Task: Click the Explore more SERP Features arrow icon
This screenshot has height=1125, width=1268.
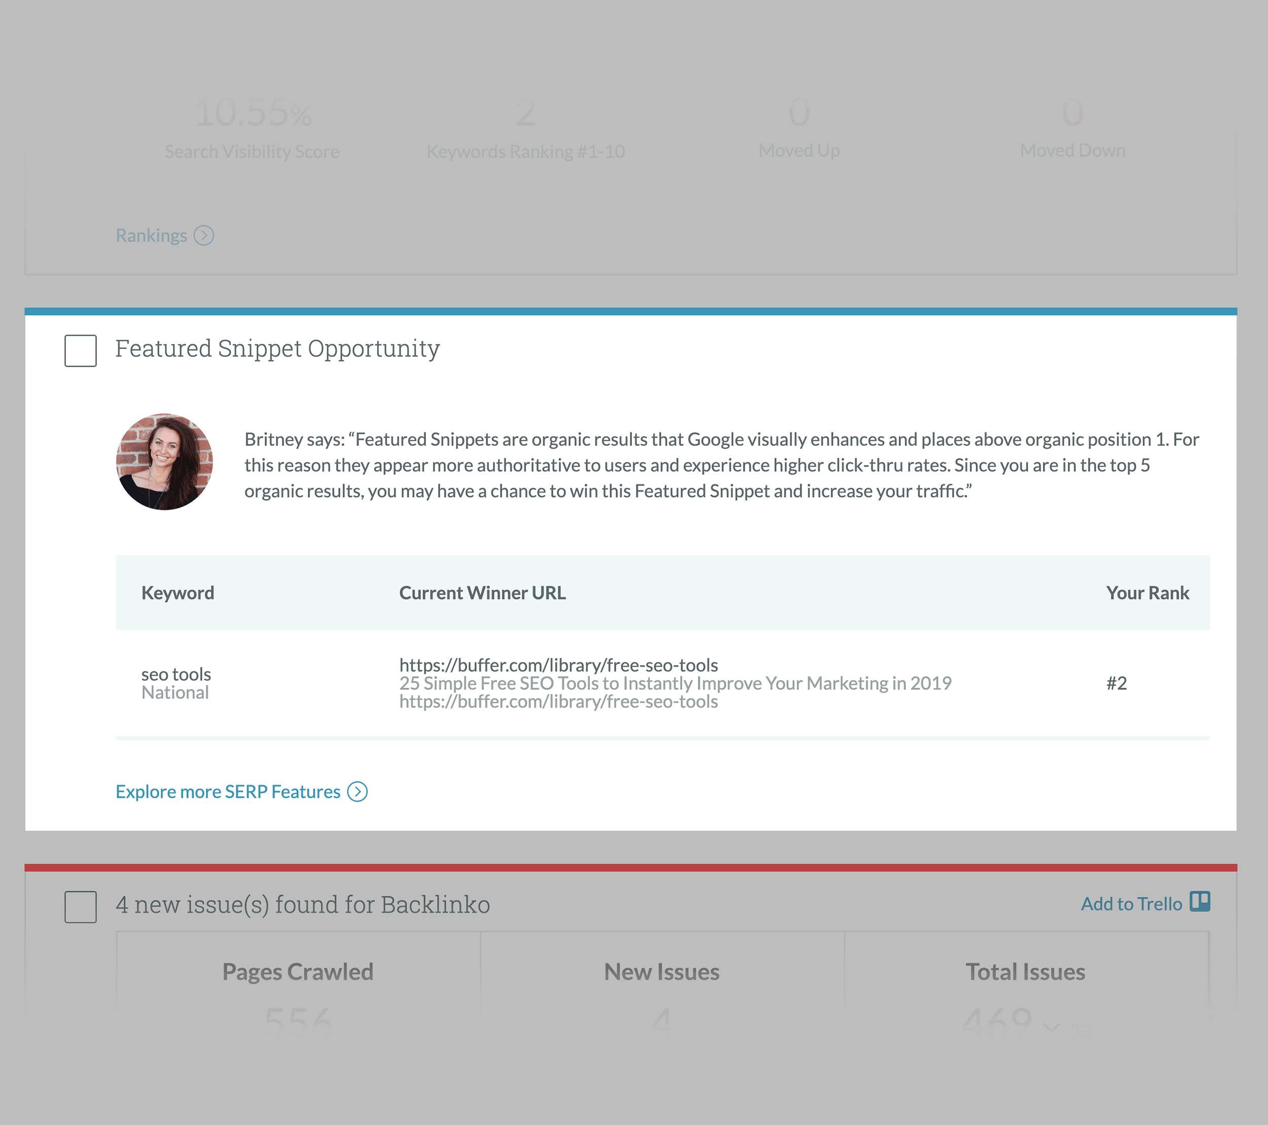Action: coord(358,792)
